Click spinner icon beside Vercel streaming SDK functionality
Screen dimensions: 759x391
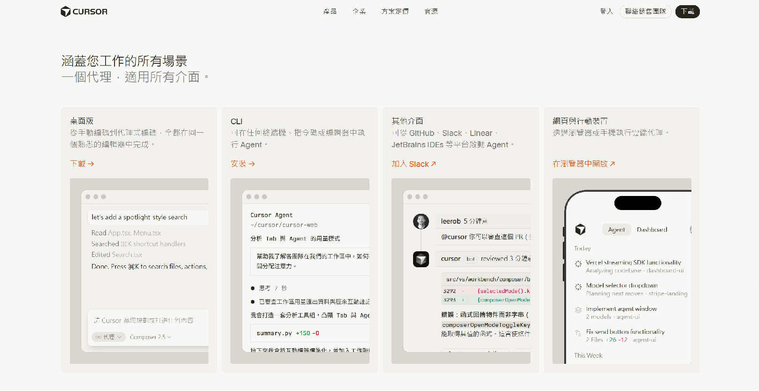[578, 264]
